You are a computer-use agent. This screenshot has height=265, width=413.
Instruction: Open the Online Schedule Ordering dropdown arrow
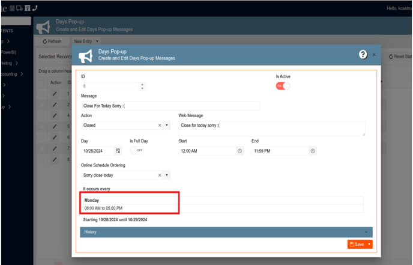[x=167, y=175]
